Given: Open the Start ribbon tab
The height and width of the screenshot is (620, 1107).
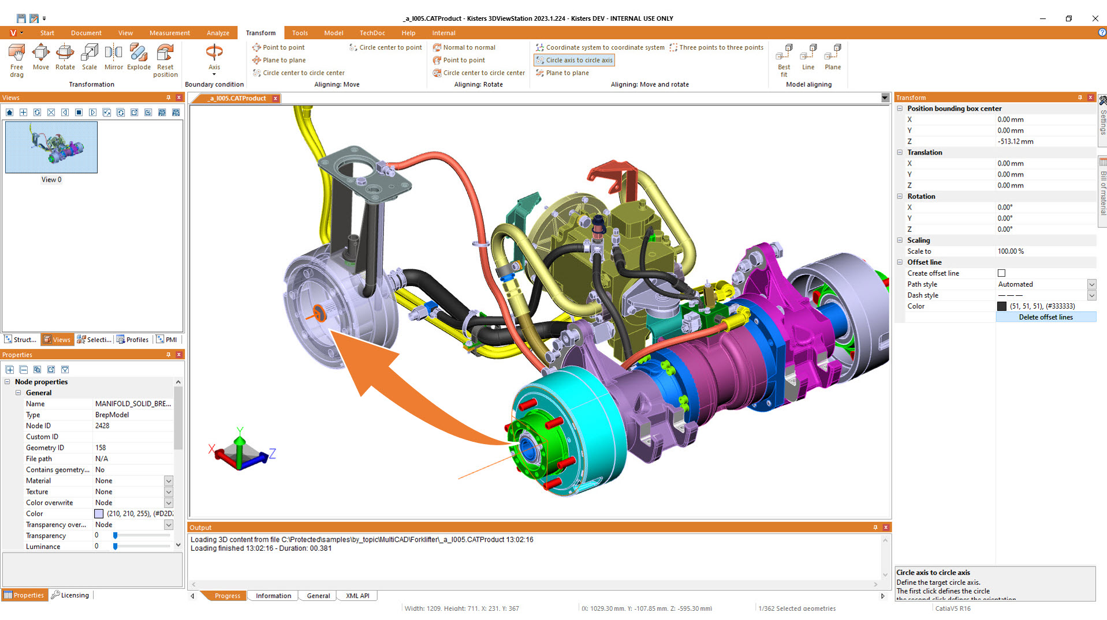Looking at the screenshot, I should [x=47, y=33].
